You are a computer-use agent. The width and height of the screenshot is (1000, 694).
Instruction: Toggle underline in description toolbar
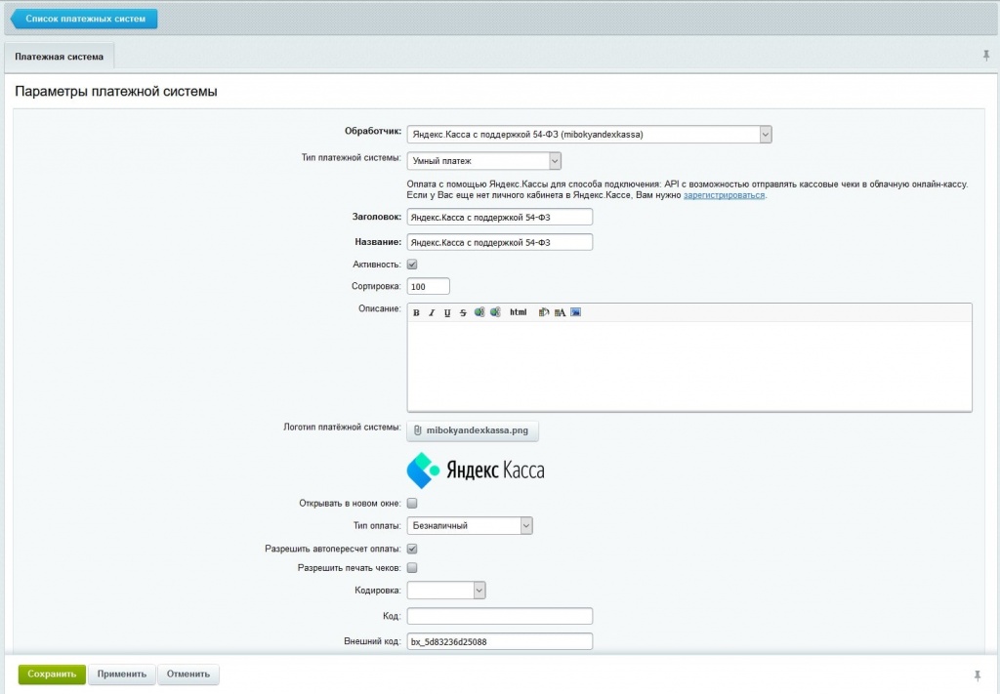447,313
